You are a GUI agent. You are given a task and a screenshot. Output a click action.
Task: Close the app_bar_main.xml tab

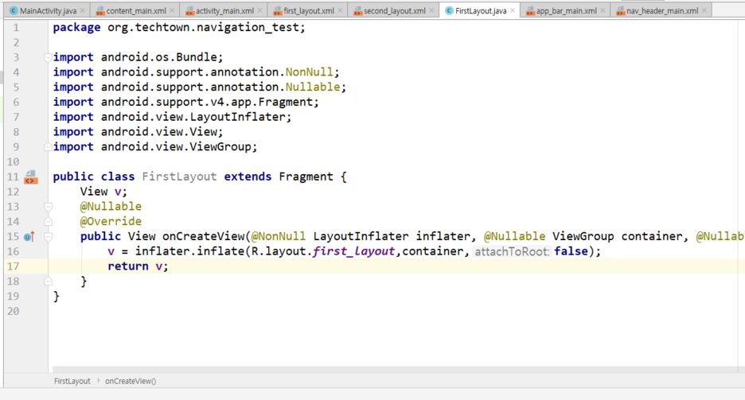click(603, 10)
